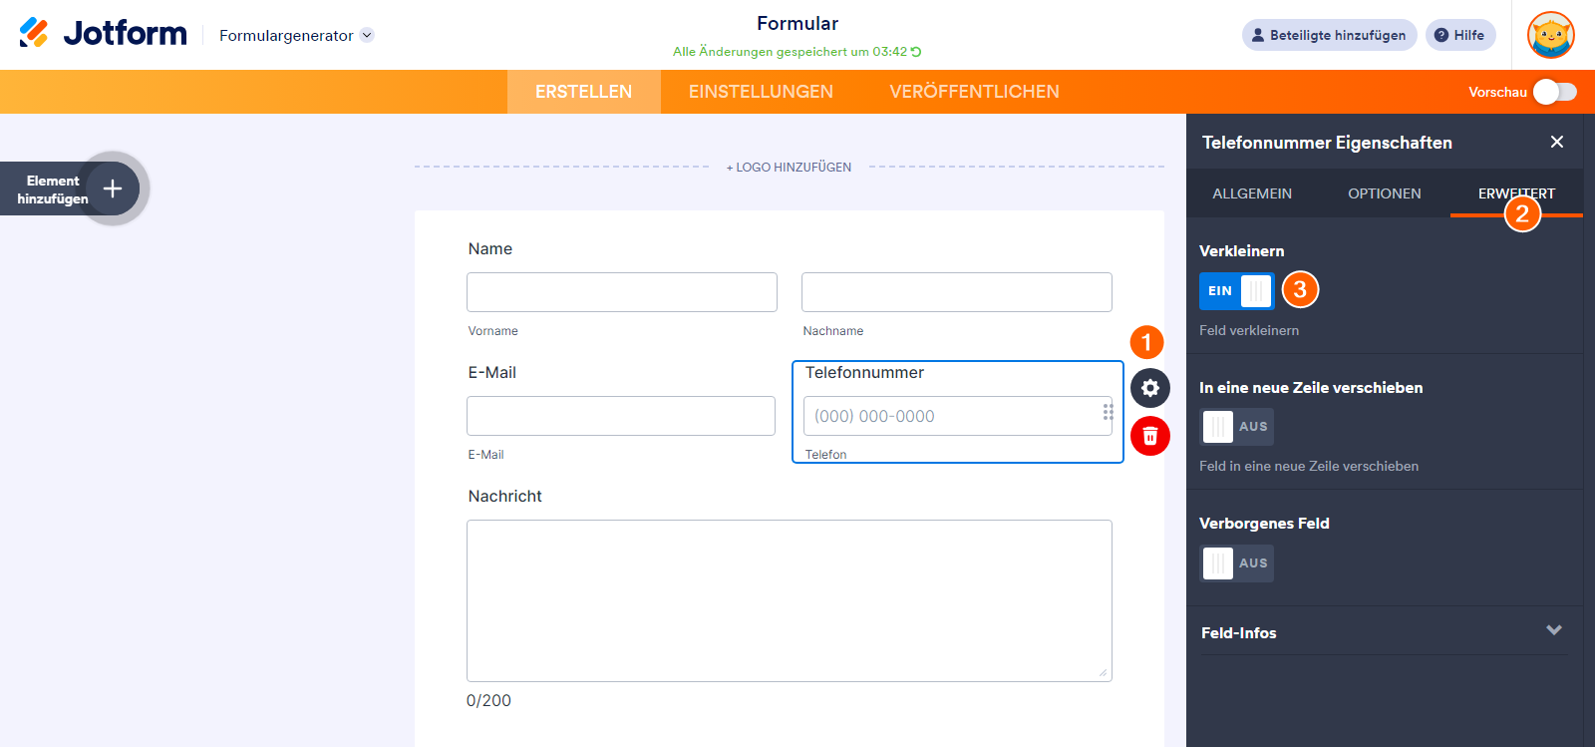Toggle the Vorschau preview switch

click(x=1554, y=92)
